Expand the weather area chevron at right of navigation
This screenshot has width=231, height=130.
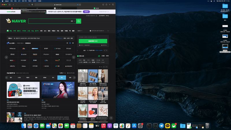click(x=108, y=31)
